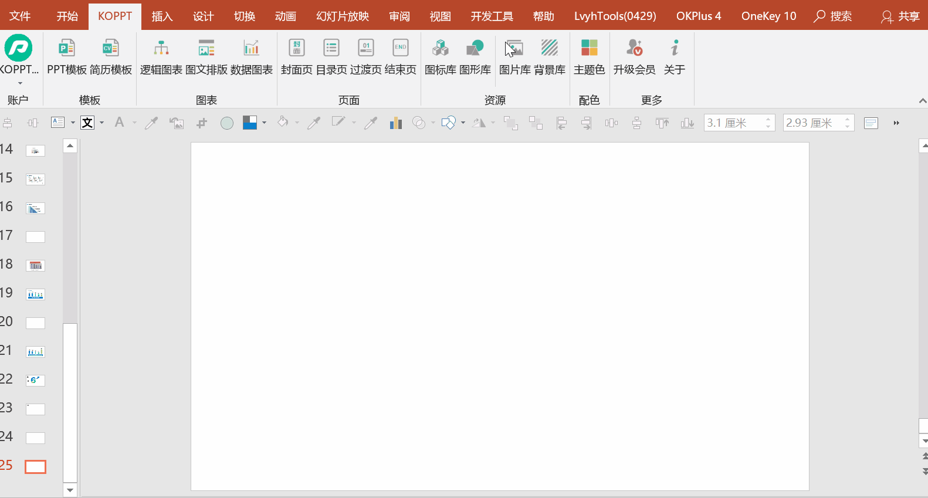Viewport: 928px width, 498px height.
Task: Open the KOPPT account button
Action: click(x=19, y=56)
